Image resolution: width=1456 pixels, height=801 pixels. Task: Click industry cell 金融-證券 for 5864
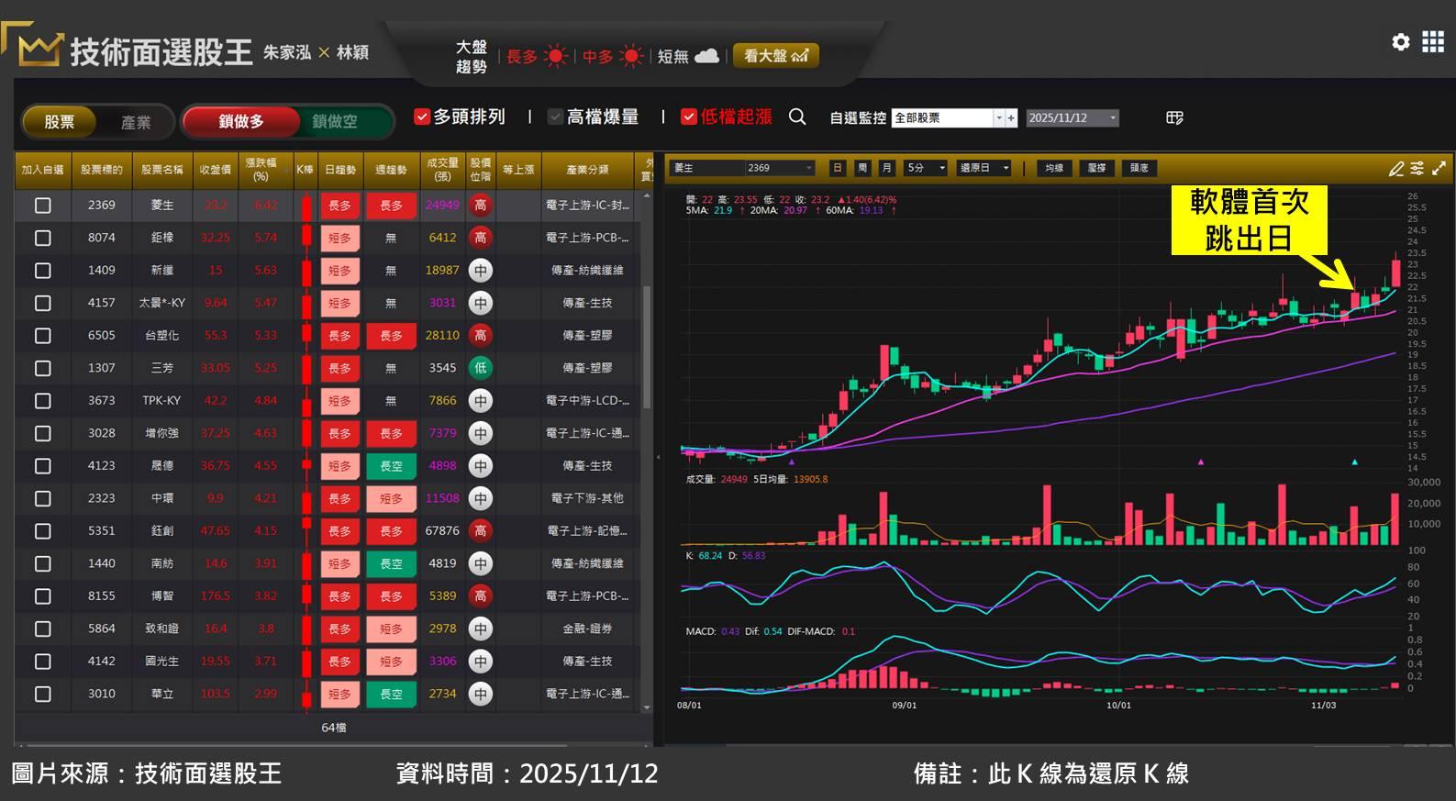tap(587, 629)
